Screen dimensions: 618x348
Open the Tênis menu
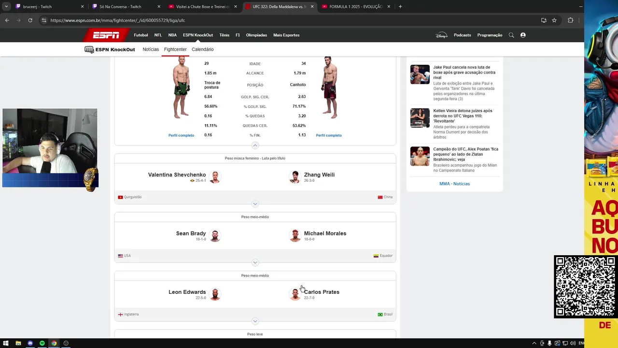[225, 35]
